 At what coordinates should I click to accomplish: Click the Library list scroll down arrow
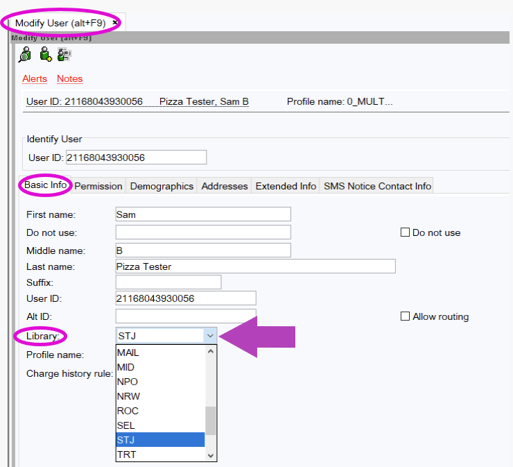211,455
